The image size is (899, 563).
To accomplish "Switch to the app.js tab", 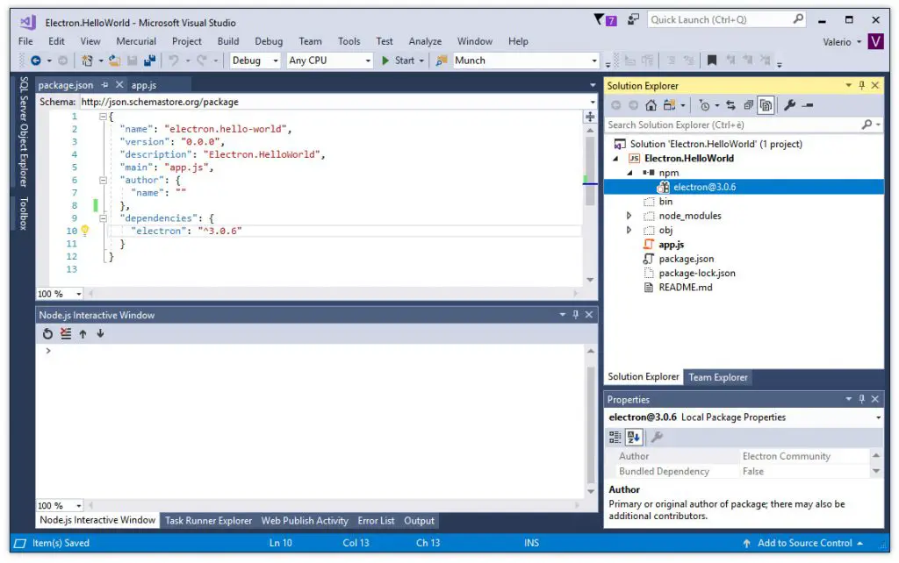I will pos(142,85).
